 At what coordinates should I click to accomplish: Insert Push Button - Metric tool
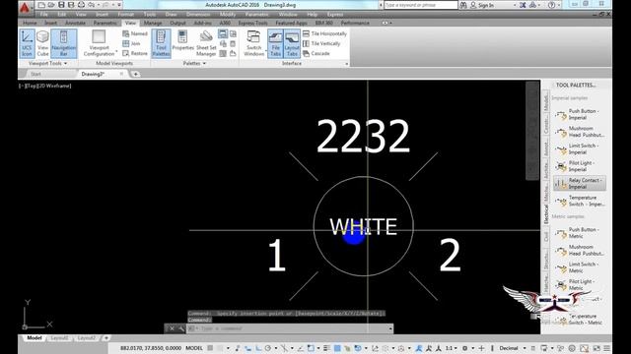(x=580, y=233)
